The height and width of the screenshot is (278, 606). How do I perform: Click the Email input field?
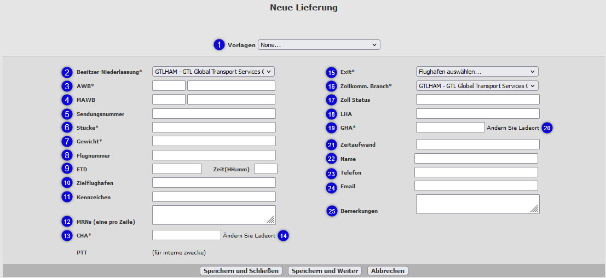476,186
